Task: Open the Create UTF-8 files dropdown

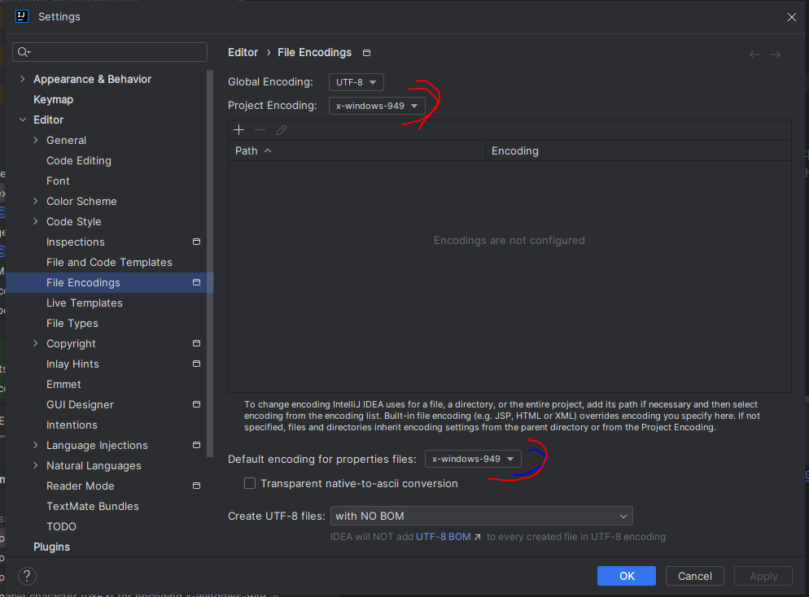Action: tap(481, 516)
